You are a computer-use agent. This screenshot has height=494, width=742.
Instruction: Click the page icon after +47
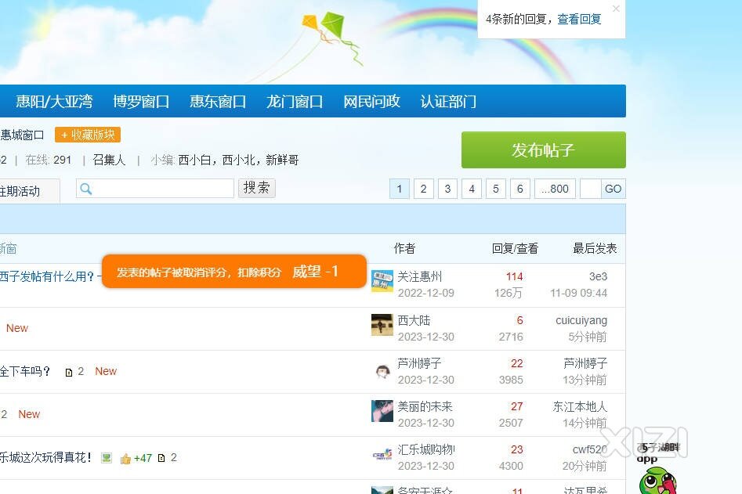[x=161, y=458]
